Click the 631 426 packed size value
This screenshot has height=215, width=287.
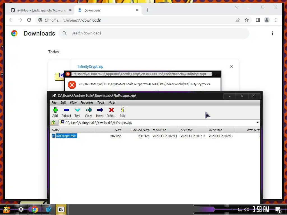[144, 136]
